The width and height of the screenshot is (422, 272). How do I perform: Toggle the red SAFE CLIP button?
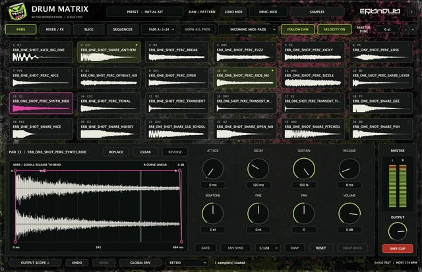coord(398,248)
